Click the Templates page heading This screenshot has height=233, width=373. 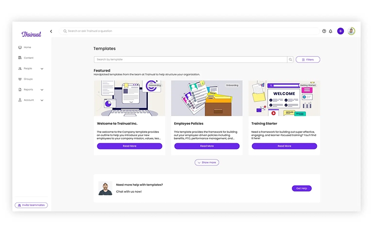coord(104,48)
